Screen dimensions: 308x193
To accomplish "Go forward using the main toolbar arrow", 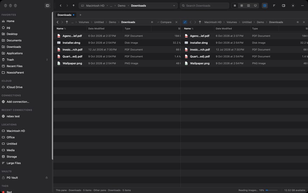I will coord(67,6).
